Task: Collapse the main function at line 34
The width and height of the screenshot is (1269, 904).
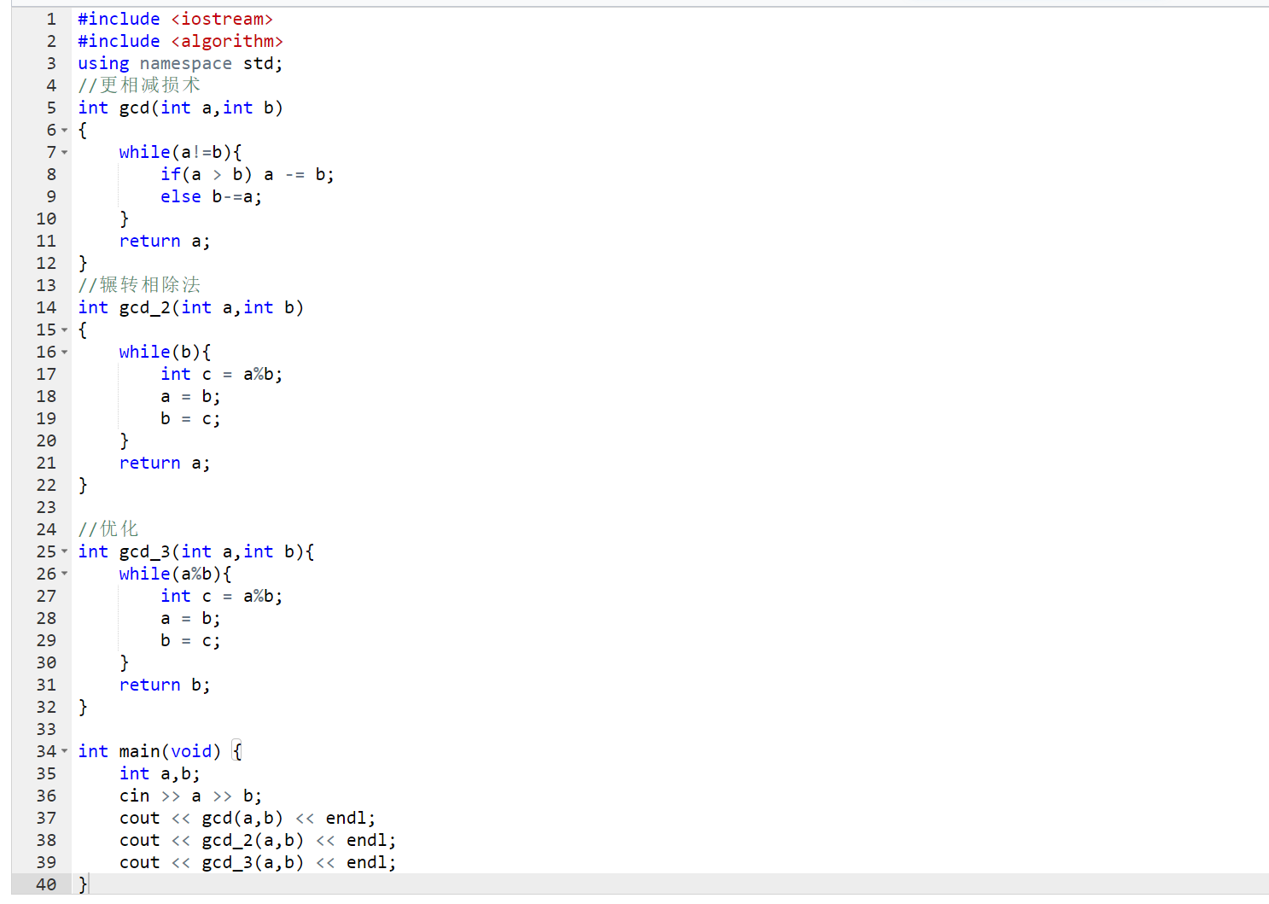Action: click(x=65, y=752)
